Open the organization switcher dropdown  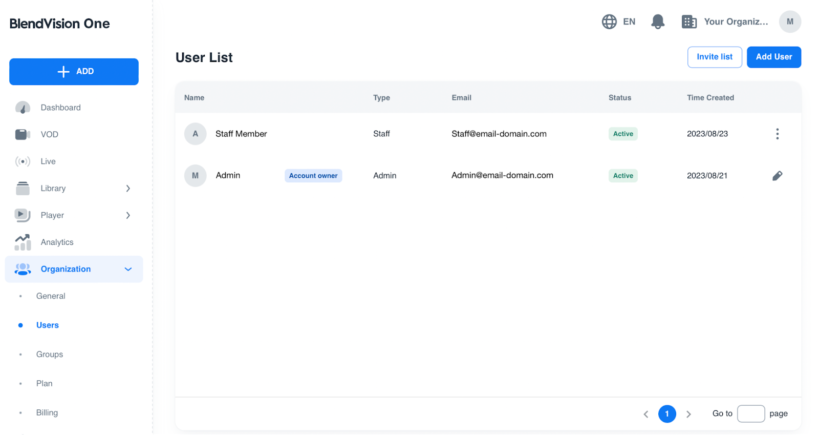[725, 22]
